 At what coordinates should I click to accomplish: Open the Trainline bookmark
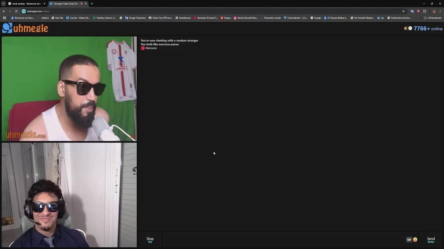tap(104, 18)
